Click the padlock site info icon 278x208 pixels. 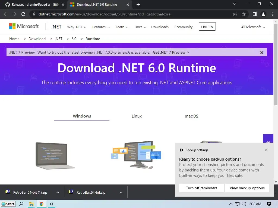coord(34,14)
